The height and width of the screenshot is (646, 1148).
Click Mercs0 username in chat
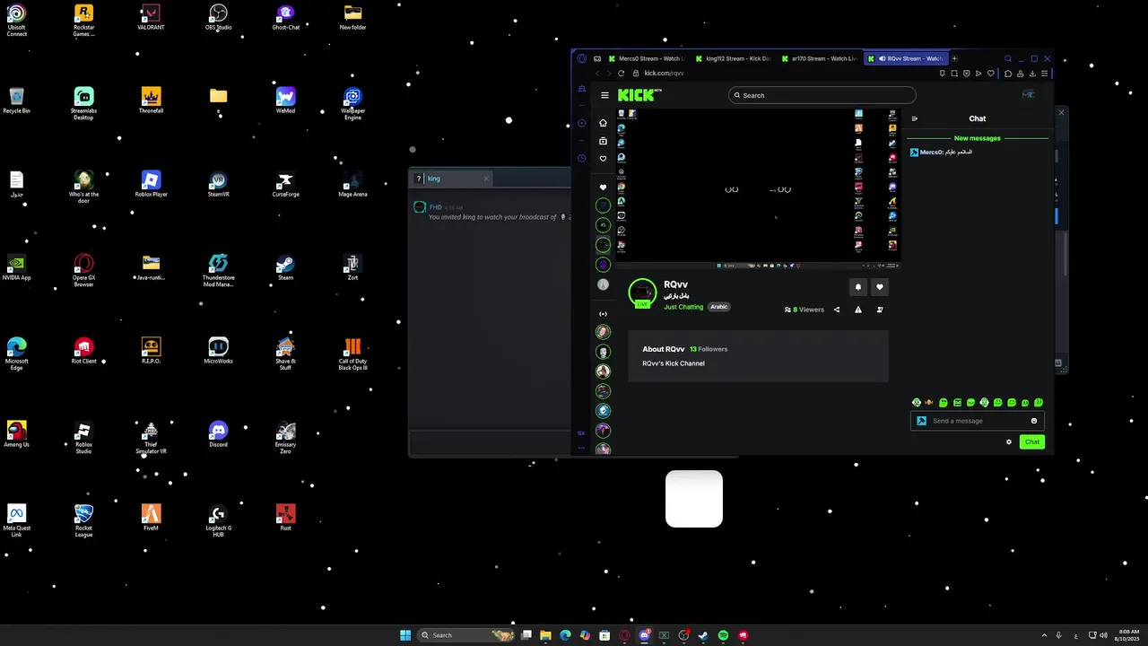[931, 153]
